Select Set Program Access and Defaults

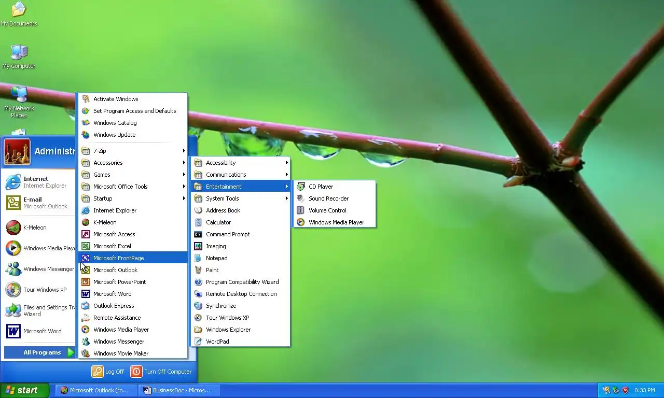pyautogui.click(x=132, y=111)
